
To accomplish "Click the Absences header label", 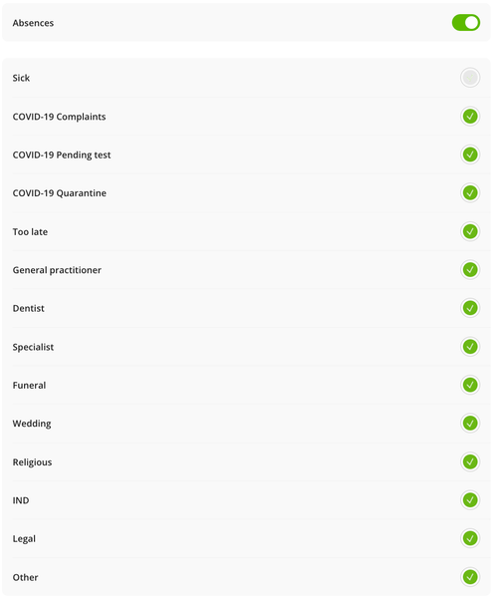I will tap(33, 23).
